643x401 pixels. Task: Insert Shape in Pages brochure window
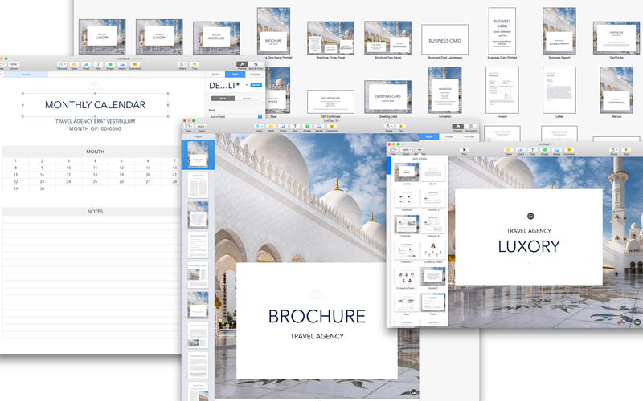(307, 128)
